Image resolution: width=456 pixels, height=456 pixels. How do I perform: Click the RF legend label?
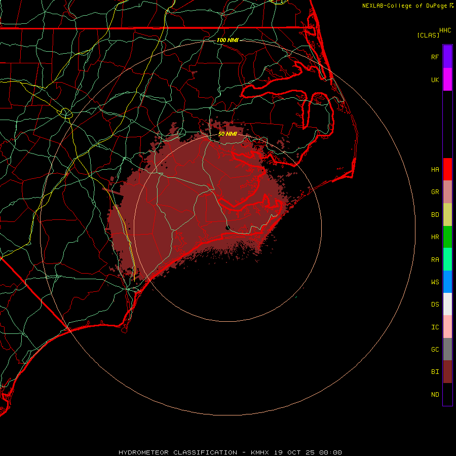click(435, 57)
